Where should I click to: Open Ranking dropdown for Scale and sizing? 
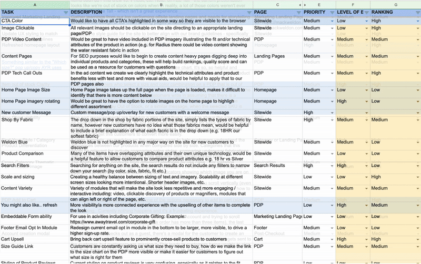(418, 177)
